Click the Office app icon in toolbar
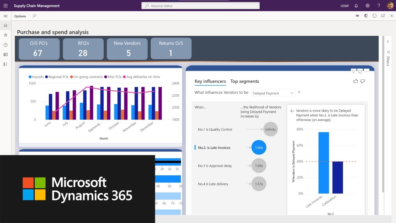This screenshot has height=223, width=396. 366,16
